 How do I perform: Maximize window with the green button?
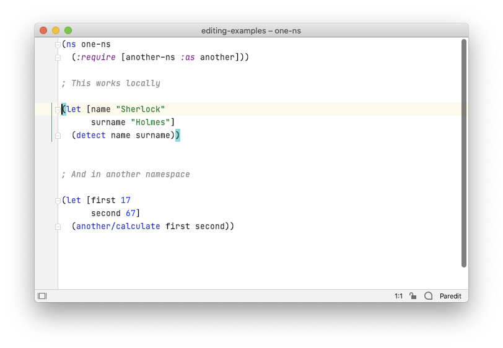[x=68, y=30]
